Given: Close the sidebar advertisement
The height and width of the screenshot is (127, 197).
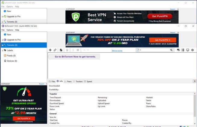Looking at the screenshot, I should [46, 84].
